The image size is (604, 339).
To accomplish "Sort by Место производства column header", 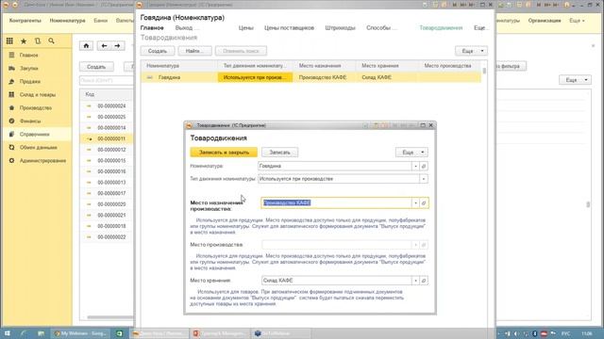I will point(450,66).
